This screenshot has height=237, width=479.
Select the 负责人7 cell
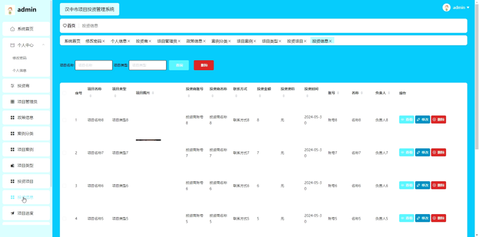pos(382,153)
